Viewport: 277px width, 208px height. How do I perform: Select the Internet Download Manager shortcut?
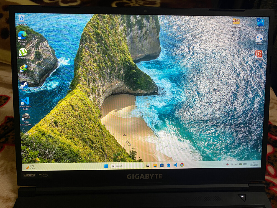[x=24, y=71]
